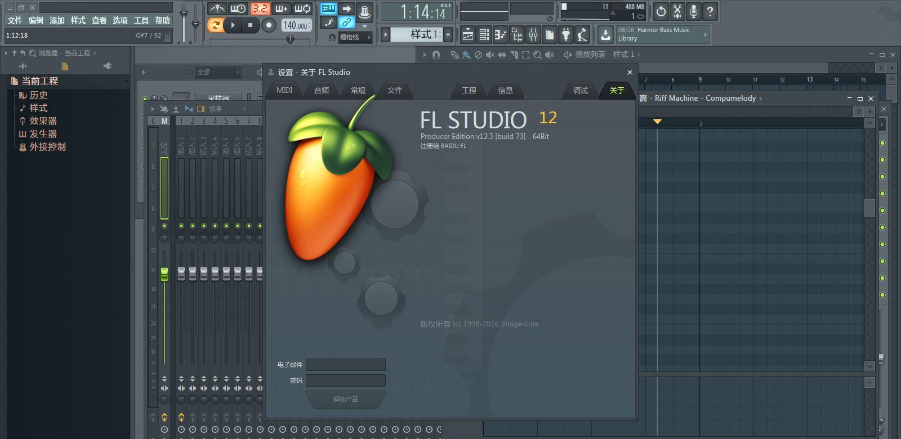Switch to the MIDI settings tab
The image size is (901, 439).
coord(284,90)
